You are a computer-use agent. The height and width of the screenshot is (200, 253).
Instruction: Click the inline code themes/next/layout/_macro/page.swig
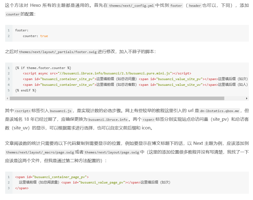coord(40,152)
